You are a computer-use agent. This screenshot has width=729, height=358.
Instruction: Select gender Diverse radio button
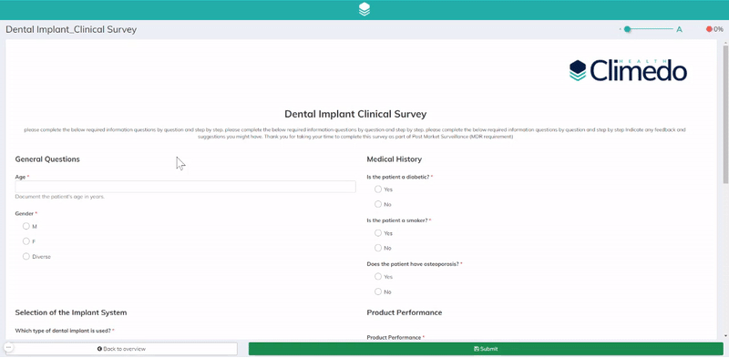click(x=26, y=256)
